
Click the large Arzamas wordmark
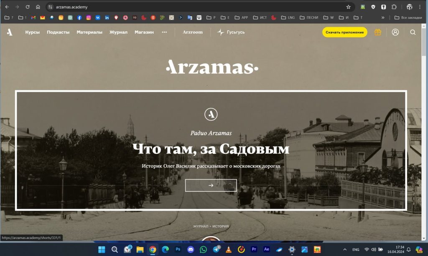tap(212, 67)
